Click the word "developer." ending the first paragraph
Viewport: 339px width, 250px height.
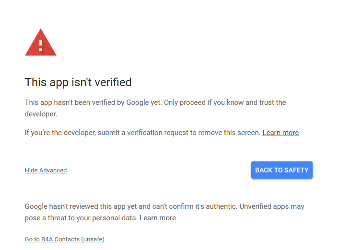[41, 114]
